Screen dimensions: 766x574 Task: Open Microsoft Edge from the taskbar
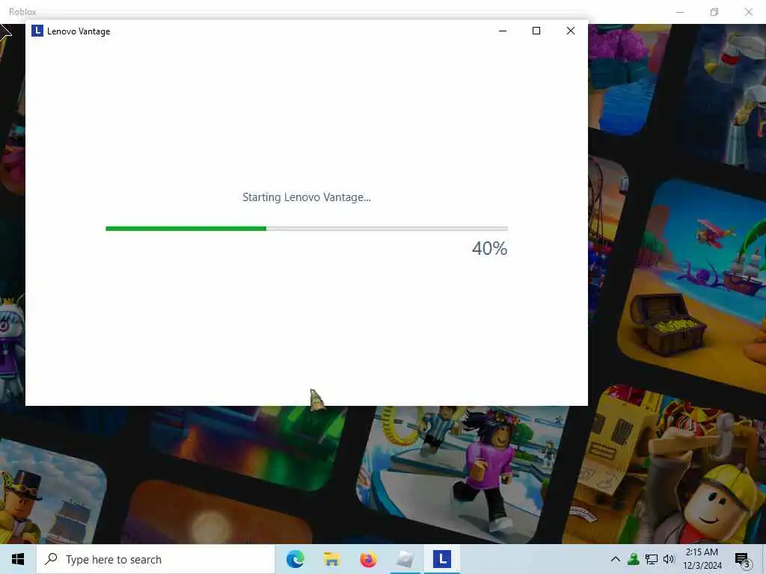[295, 559]
